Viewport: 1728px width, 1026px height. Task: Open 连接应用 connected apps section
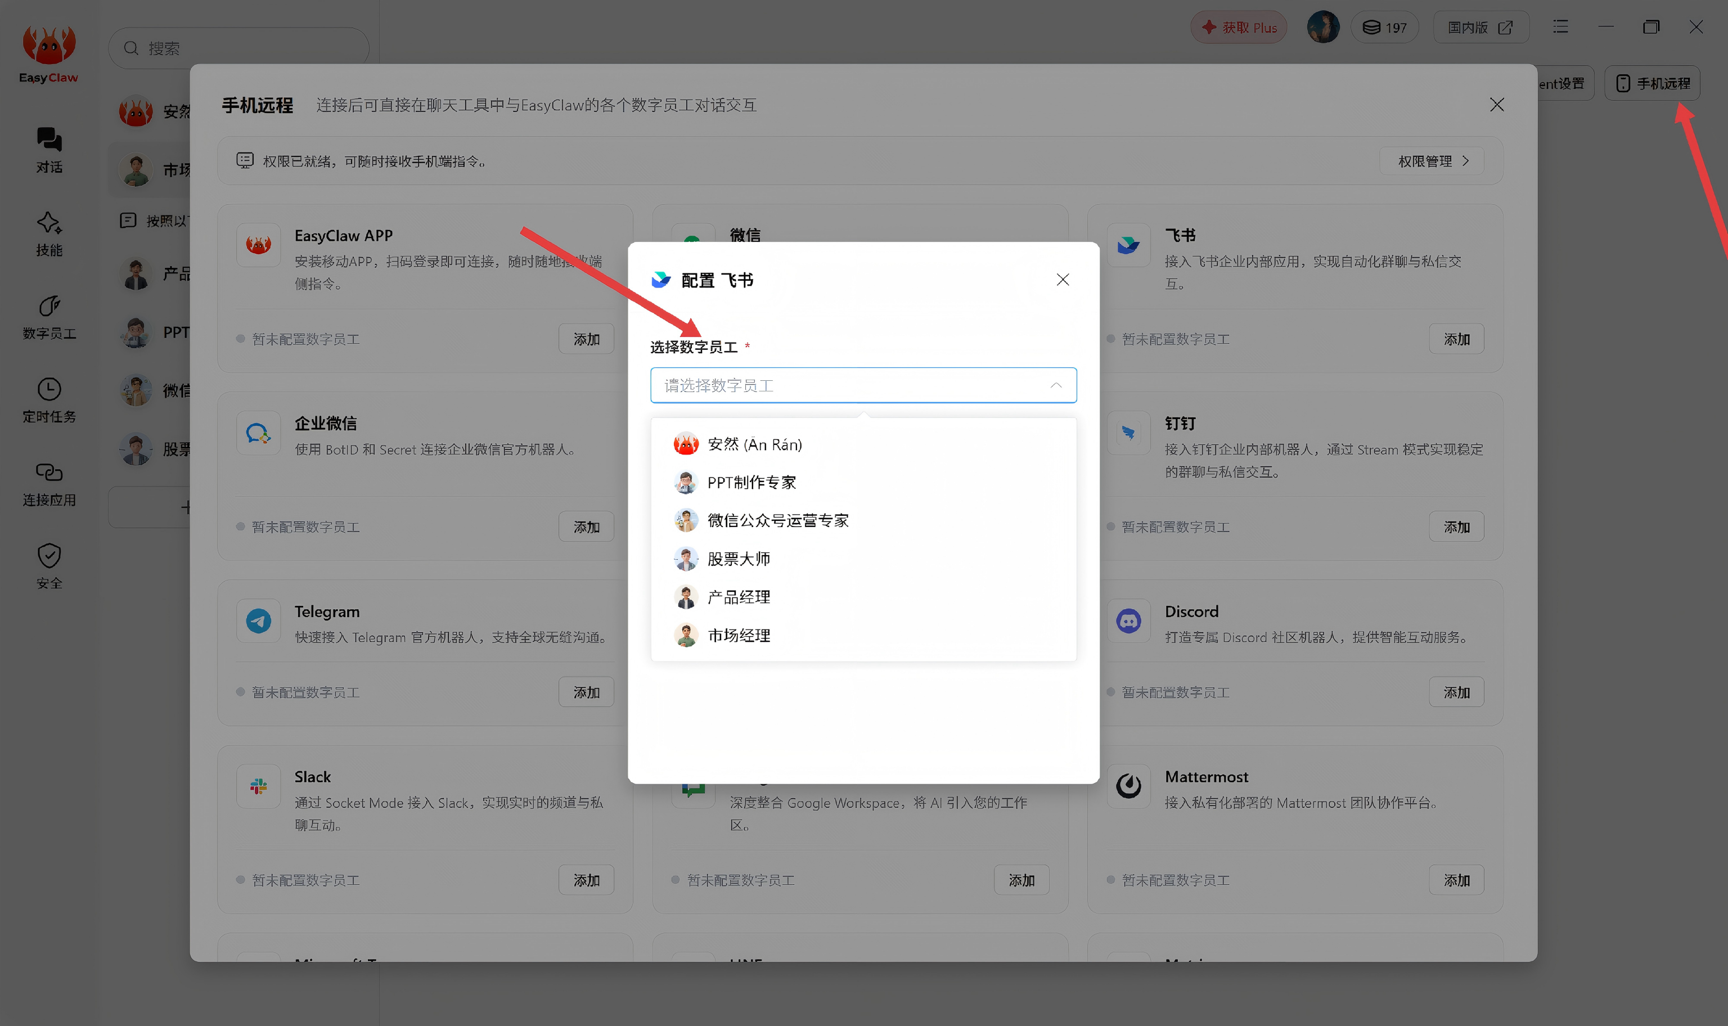pos(49,484)
